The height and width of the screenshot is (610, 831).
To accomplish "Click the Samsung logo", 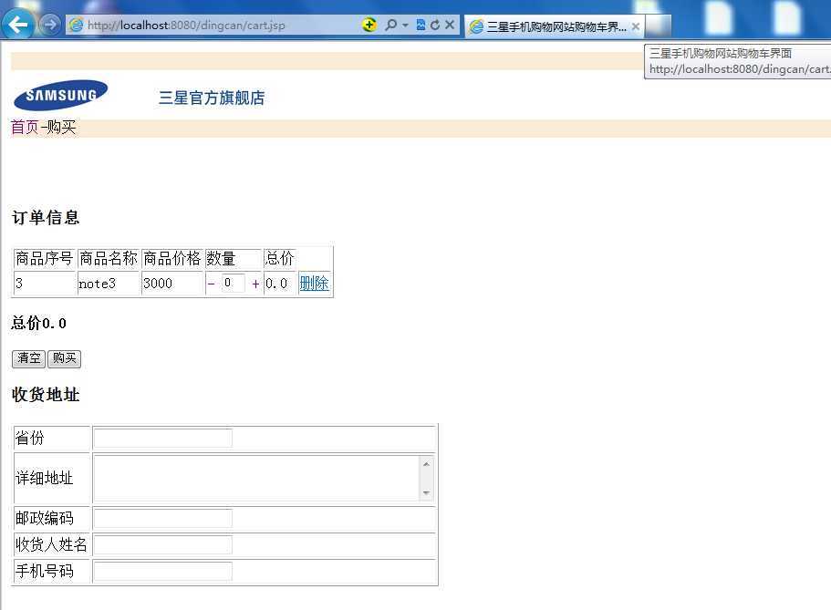I will (x=61, y=96).
